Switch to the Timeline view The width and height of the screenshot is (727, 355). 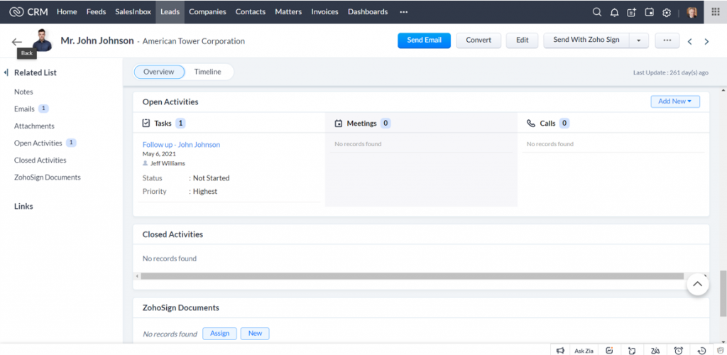(208, 72)
